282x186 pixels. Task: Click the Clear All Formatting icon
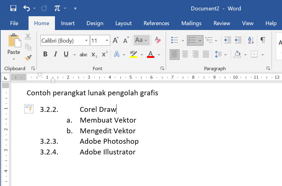(158, 40)
